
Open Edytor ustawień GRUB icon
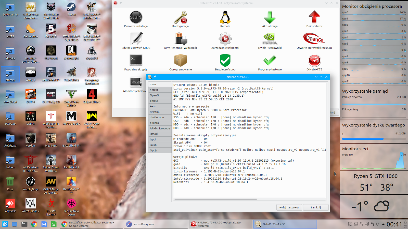136,39
